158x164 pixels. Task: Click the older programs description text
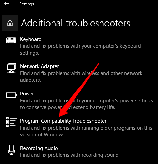click(x=86, y=131)
